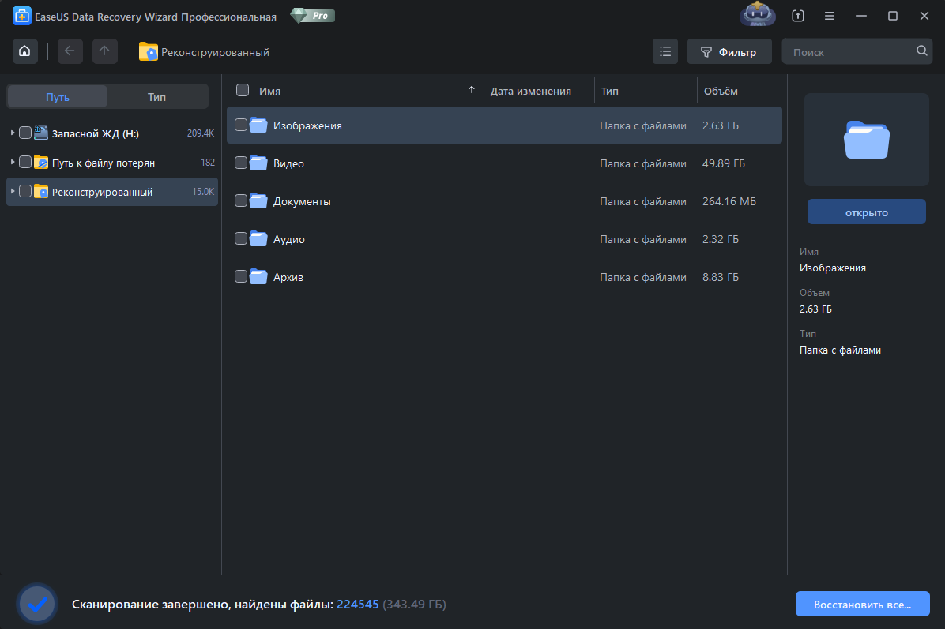945x629 pixels.
Task: Click the Реконструированный breadcrumb text
Action: click(215, 52)
